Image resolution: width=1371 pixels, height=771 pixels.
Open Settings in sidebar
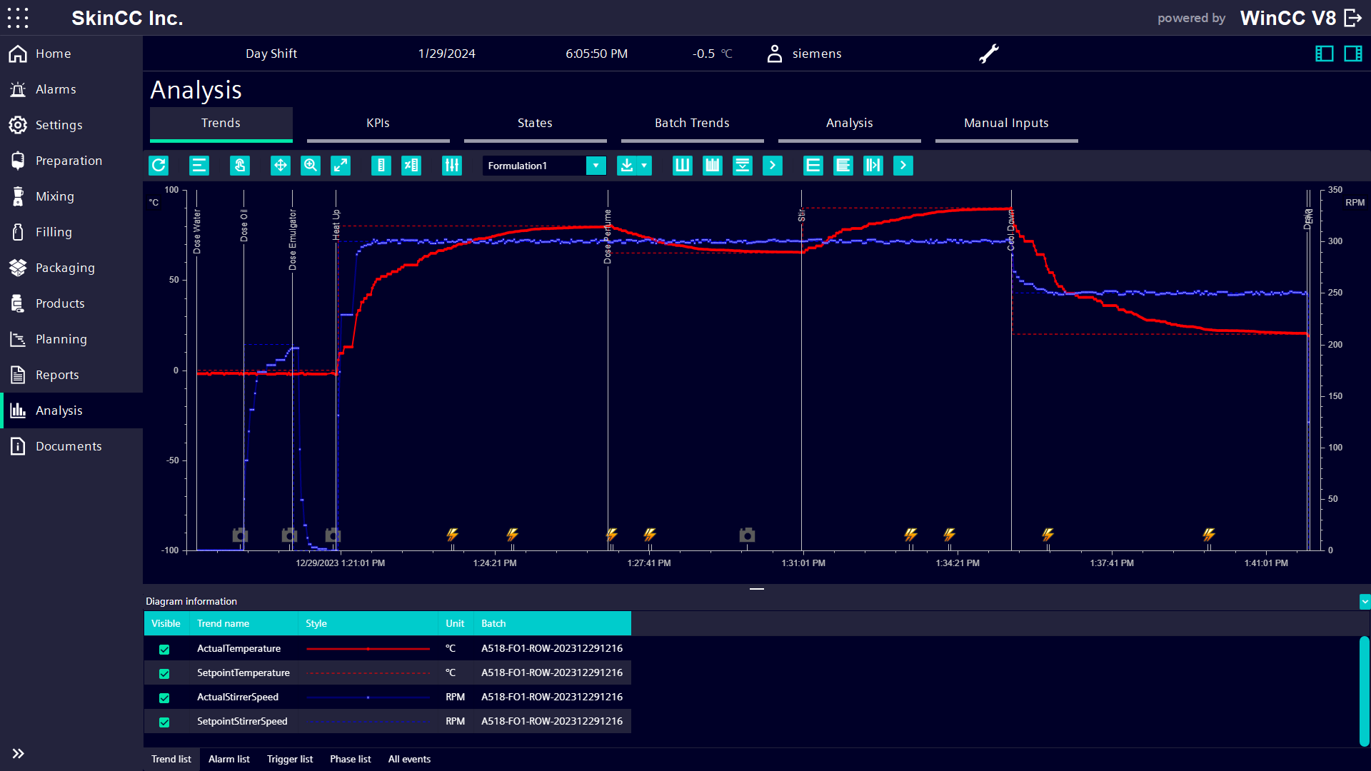tap(71, 125)
